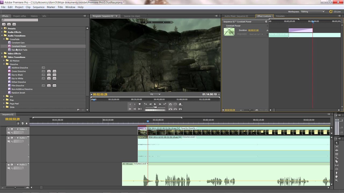
Task: Toggle track lock box on Audio 2
Action: click(15, 165)
